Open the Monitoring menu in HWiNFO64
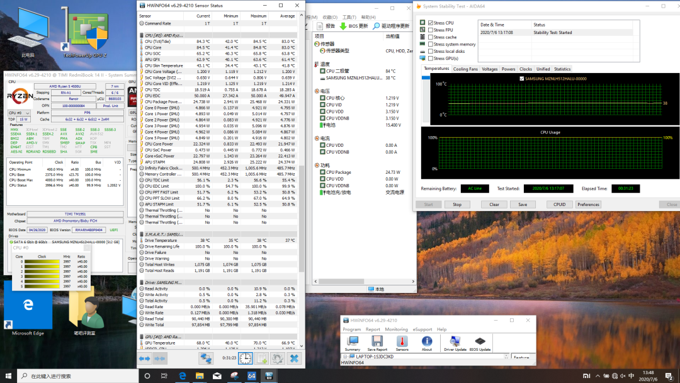The image size is (680, 383). click(397, 329)
